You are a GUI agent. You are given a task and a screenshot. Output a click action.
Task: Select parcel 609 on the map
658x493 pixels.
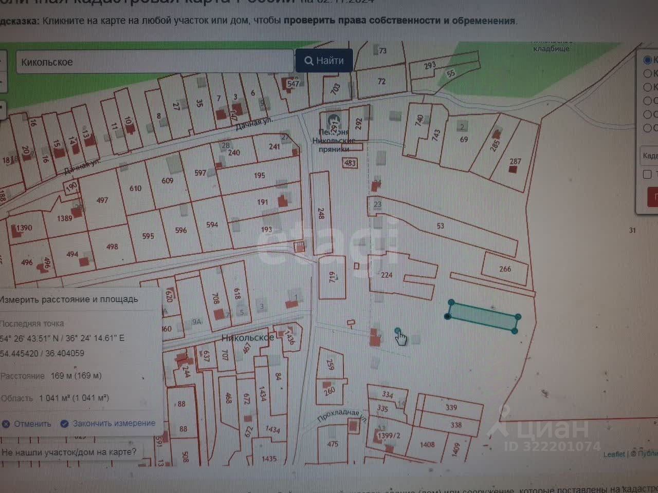167,181
